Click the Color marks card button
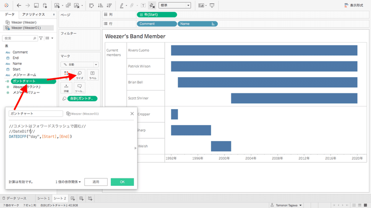This screenshot has width=371, height=208. coord(66,75)
